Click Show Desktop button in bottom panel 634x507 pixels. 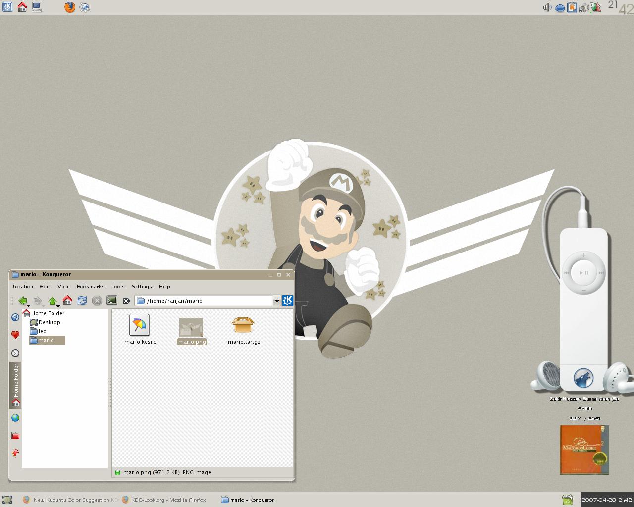coord(7,500)
